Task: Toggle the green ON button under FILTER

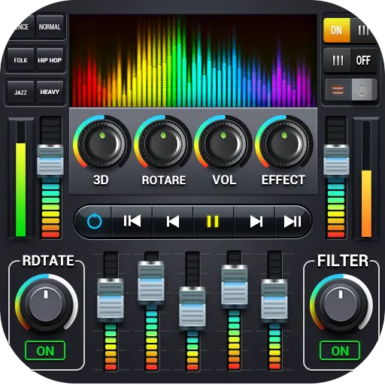Action: 340,350
